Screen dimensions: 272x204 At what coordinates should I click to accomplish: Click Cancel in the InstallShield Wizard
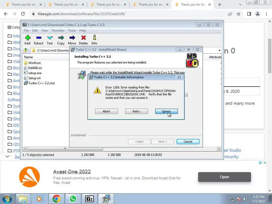pyautogui.click(x=188, y=142)
